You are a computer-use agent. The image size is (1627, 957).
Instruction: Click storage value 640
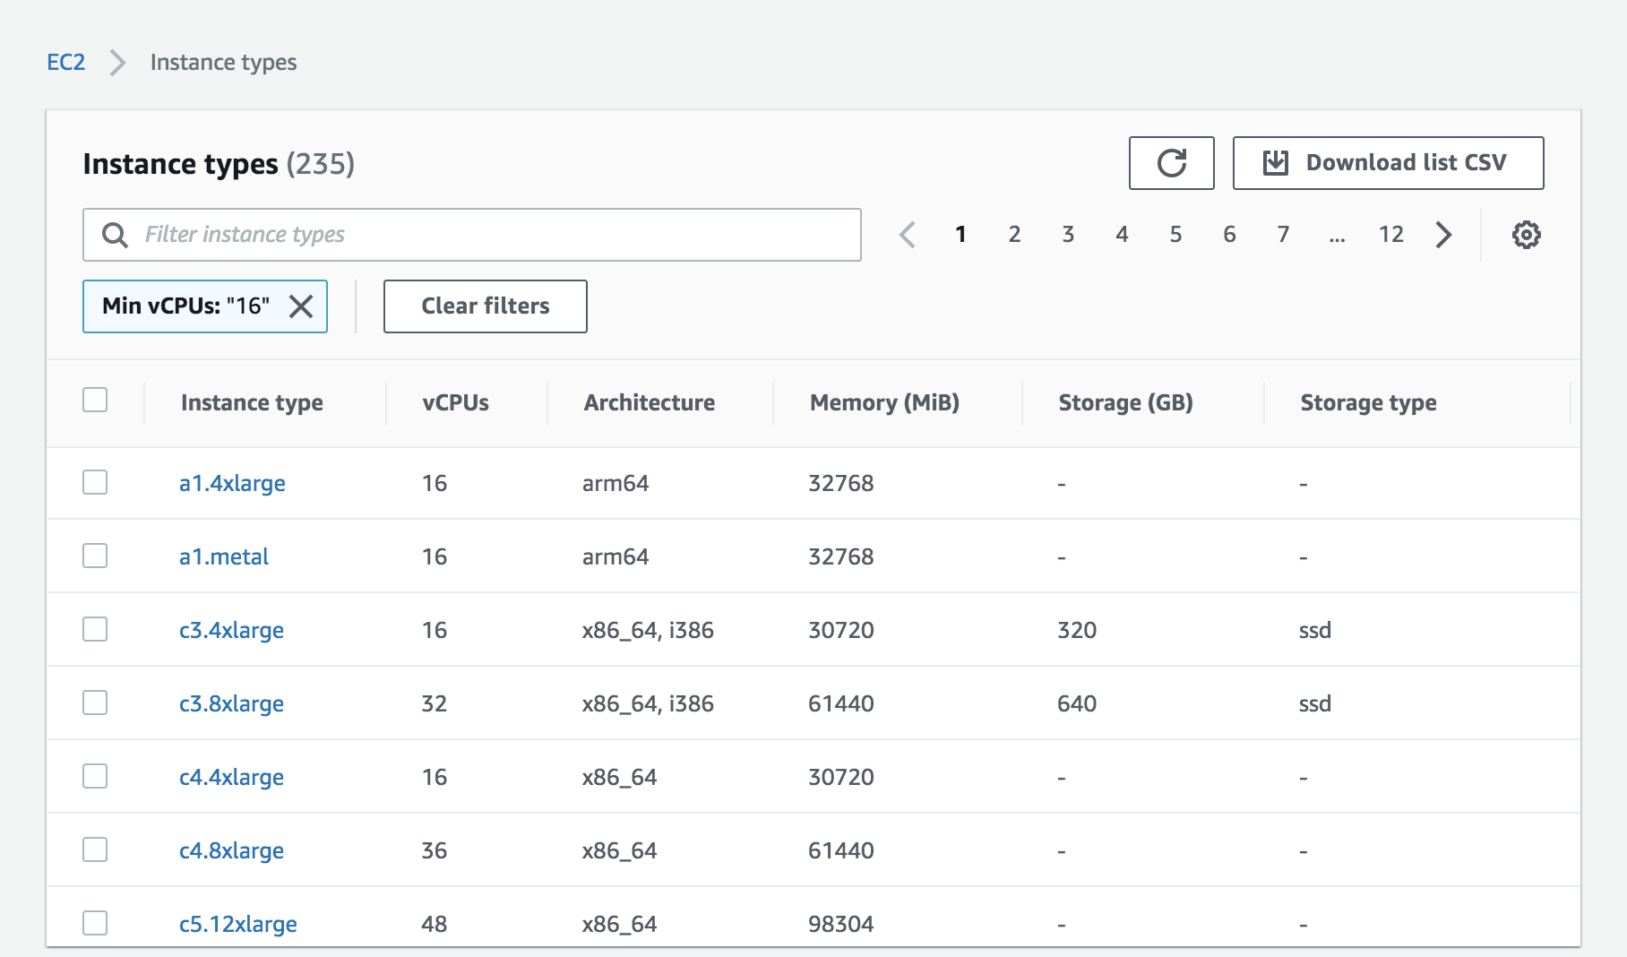pos(1077,703)
